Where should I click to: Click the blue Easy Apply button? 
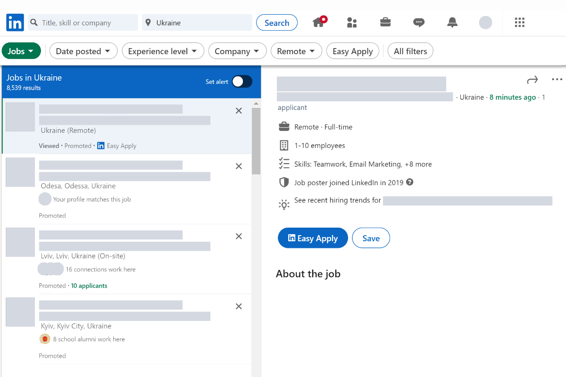coord(313,238)
